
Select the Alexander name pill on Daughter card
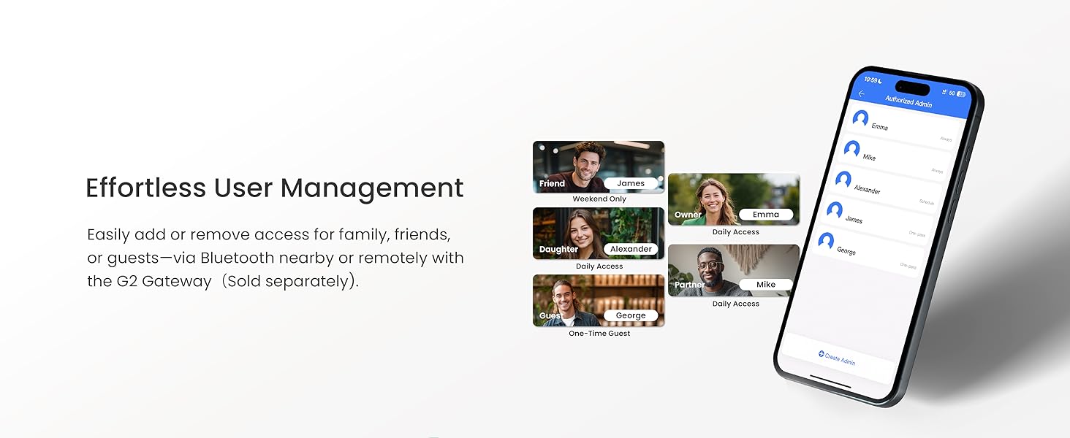631,249
